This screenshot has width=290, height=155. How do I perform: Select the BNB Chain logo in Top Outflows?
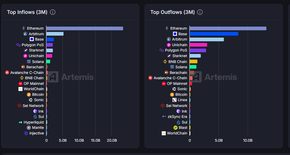(165, 62)
